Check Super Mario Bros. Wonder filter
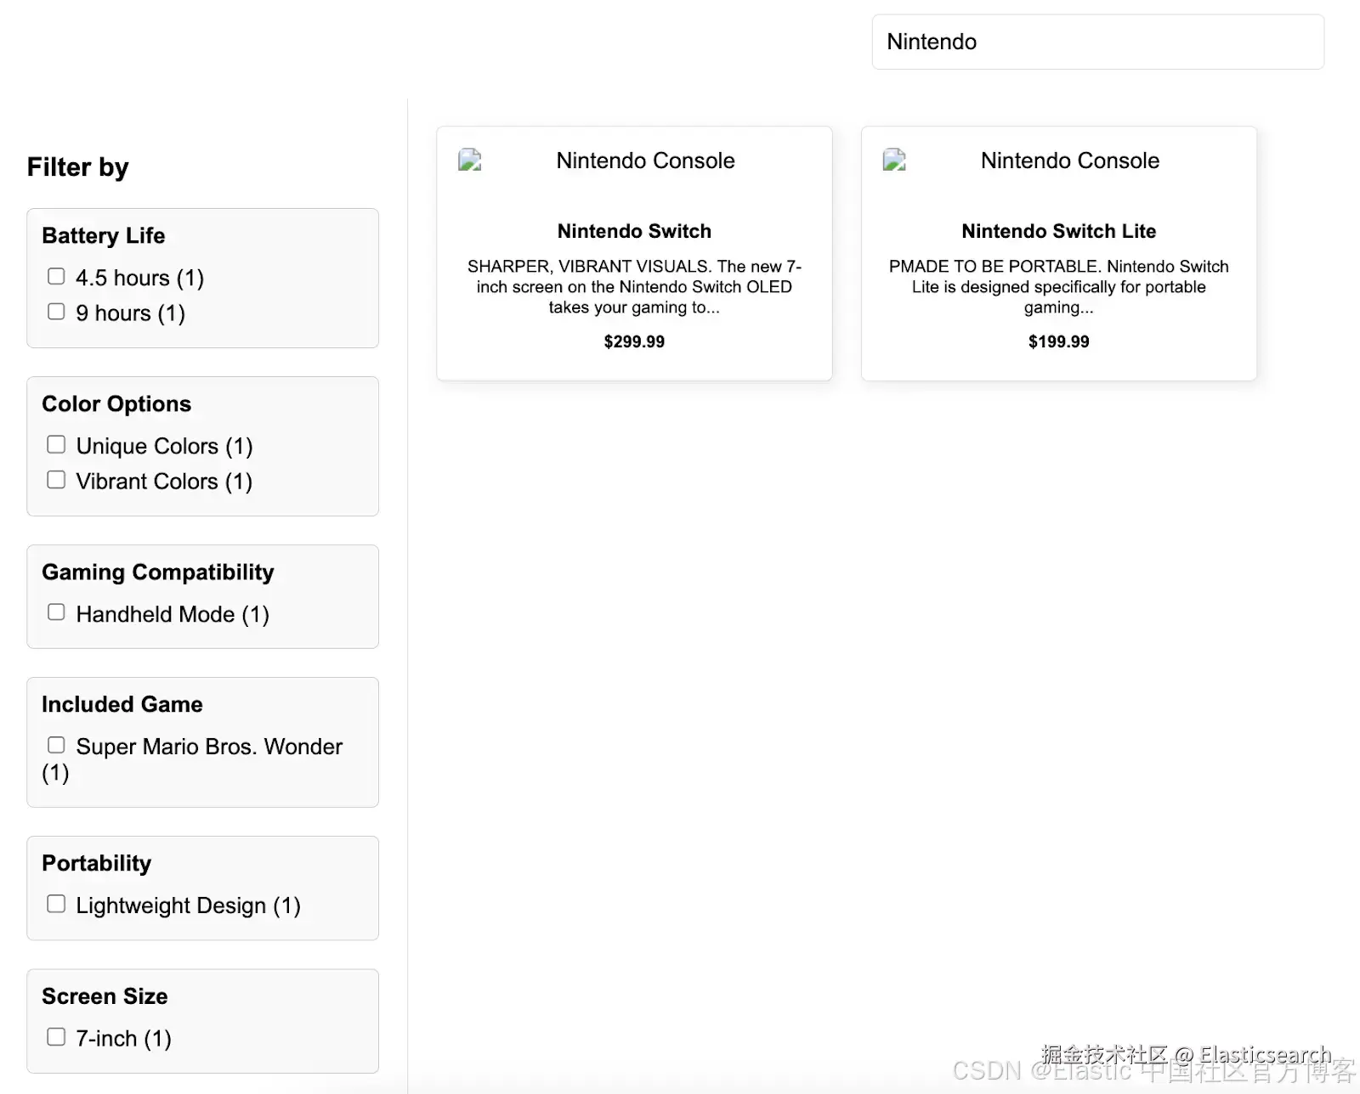This screenshot has height=1094, width=1360. coord(56,745)
